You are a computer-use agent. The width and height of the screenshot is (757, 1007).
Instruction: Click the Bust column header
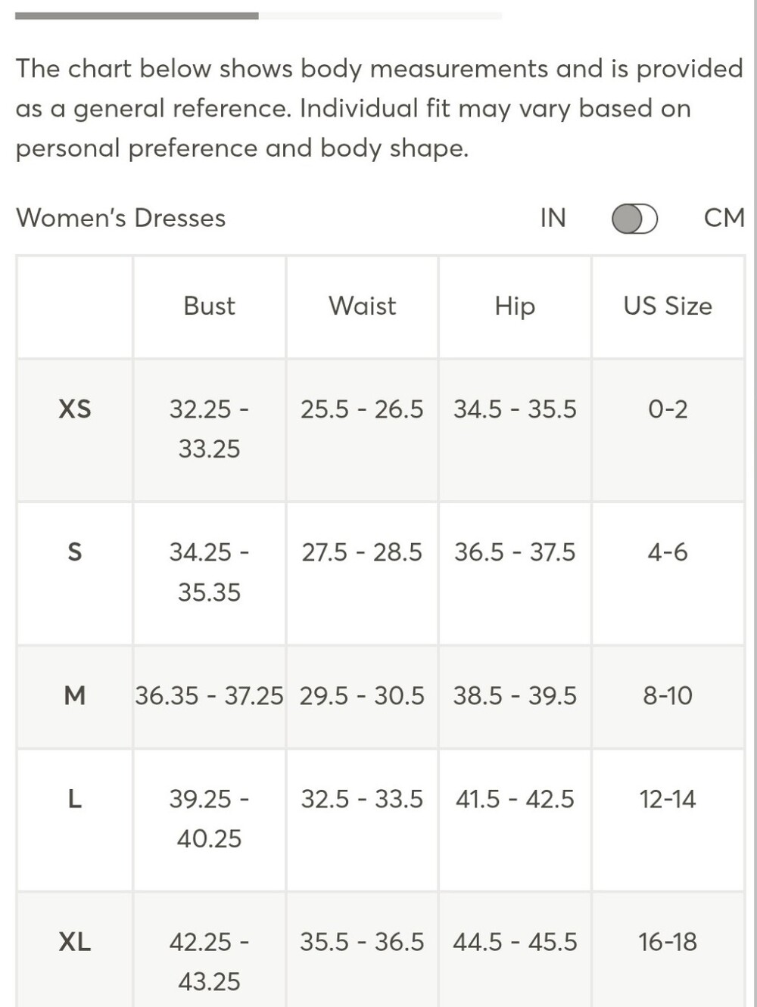point(210,306)
